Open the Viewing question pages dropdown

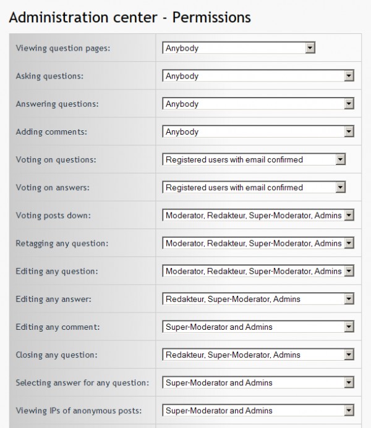click(x=239, y=48)
